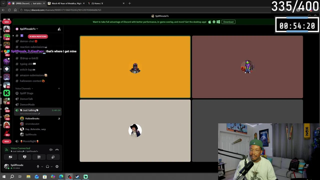Image resolution: width=320 pixels, height=180 pixels.
Task: Open noise suppression waveform icon
Action: pyautogui.click(x=51, y=150)
